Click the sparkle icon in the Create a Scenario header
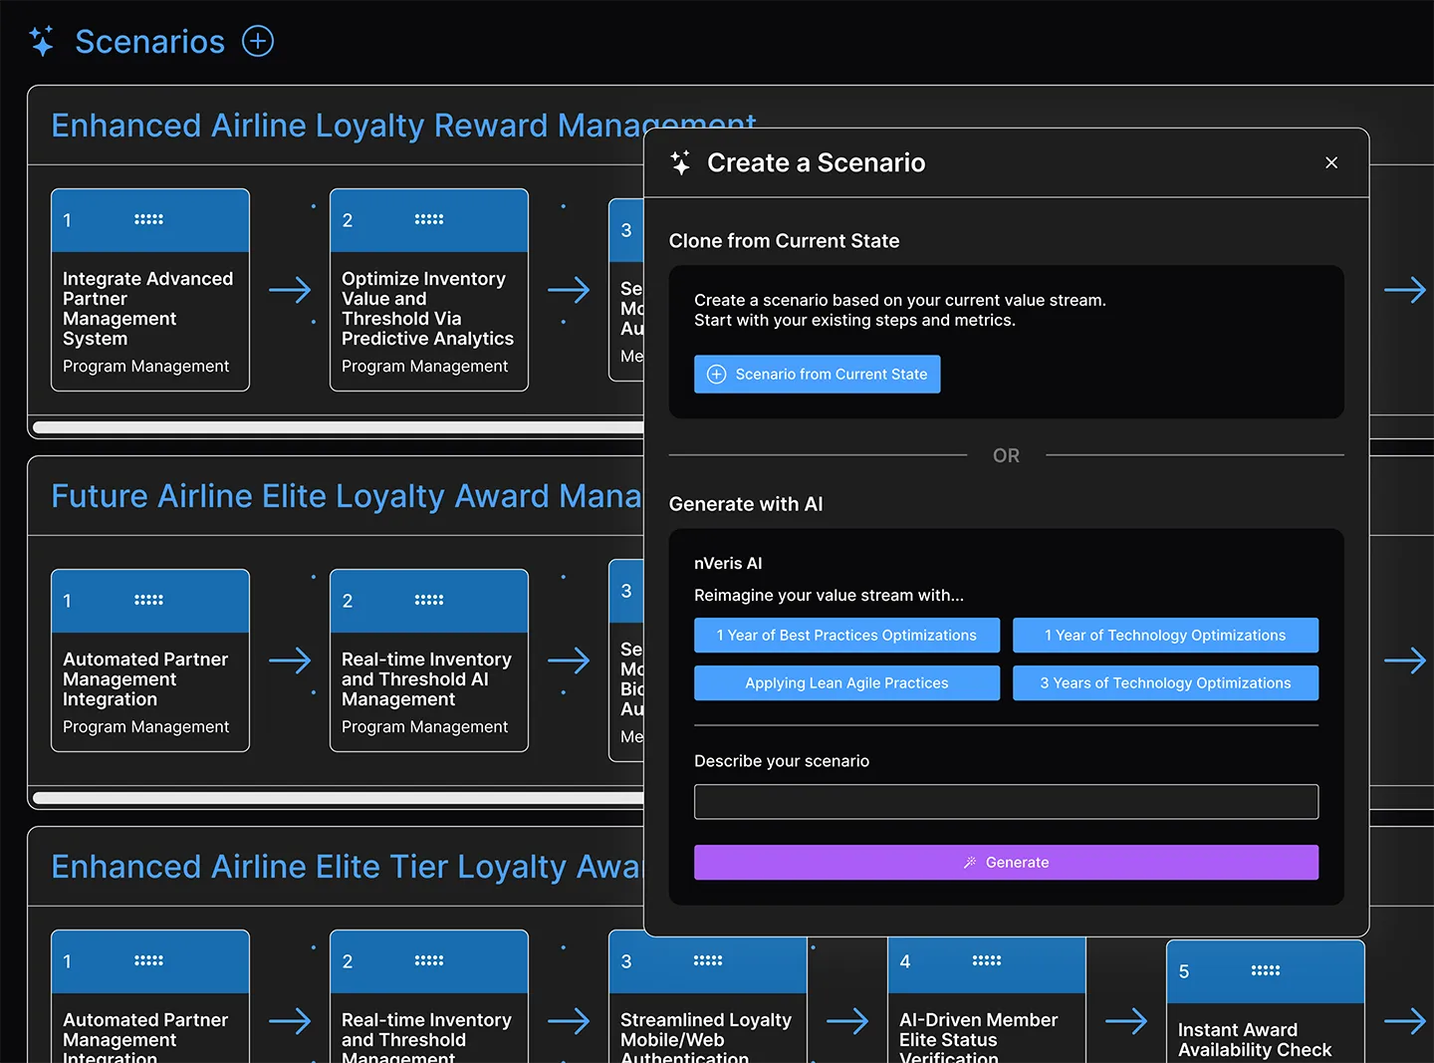1434x1063 pixels. tap(681, 161)
